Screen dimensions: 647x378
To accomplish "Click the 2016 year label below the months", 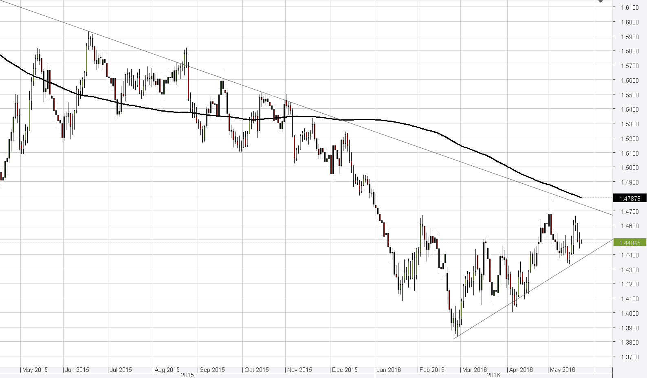I will coord(493,375).
